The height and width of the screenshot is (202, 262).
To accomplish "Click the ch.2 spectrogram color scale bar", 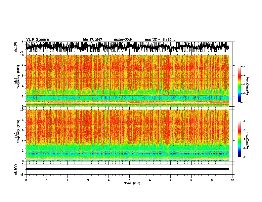I will coord(240,139).
